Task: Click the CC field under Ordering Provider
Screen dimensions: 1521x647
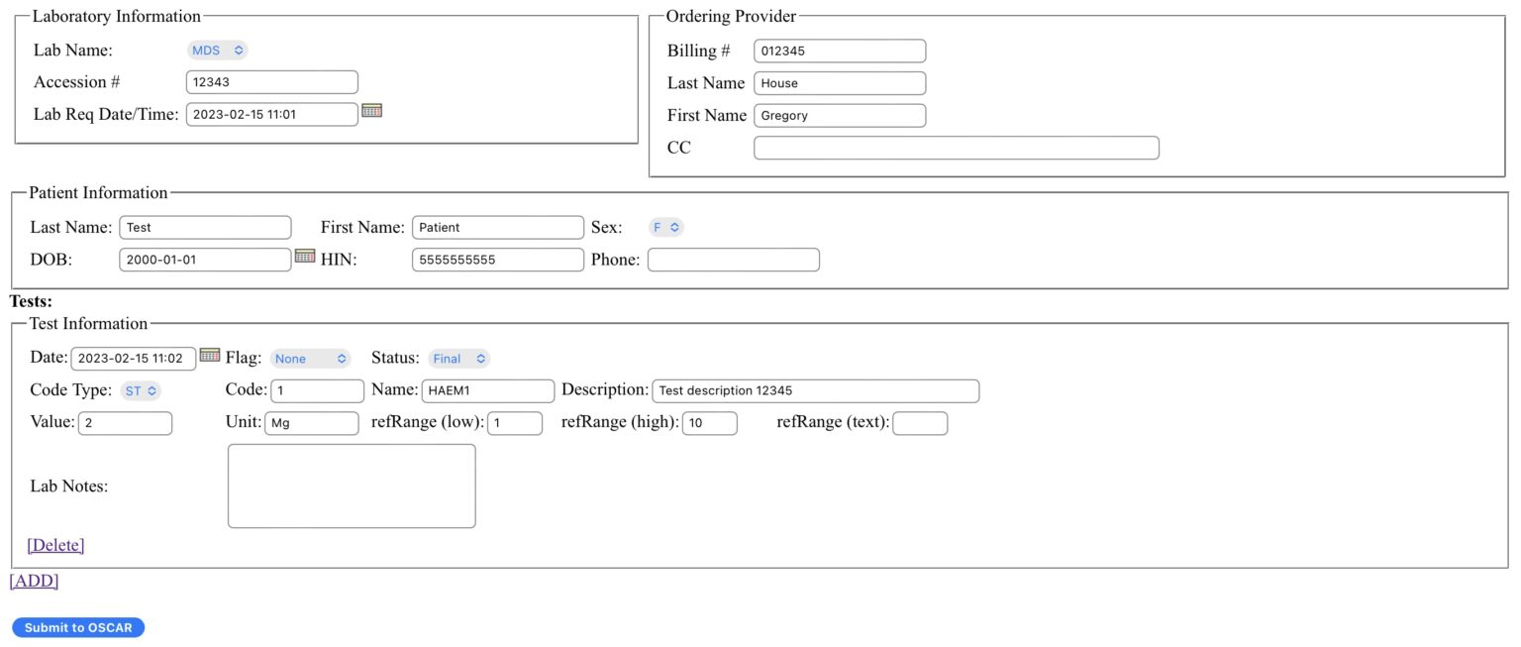Action: [x=956, y=147]
